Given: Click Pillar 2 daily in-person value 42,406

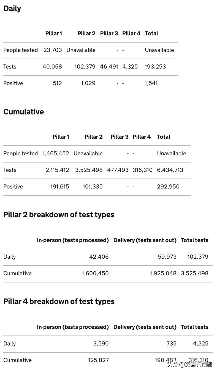Looking at the screenshot, I should (x=99, y=257).
